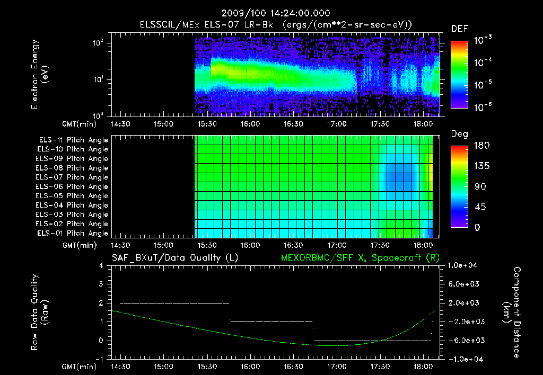543x375 pixels.
Task: Click the data quality line at level 1
Action: point(271,322)
